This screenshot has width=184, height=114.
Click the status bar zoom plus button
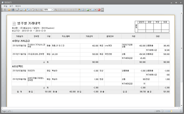pyautogui.click(x=181, y=111)
